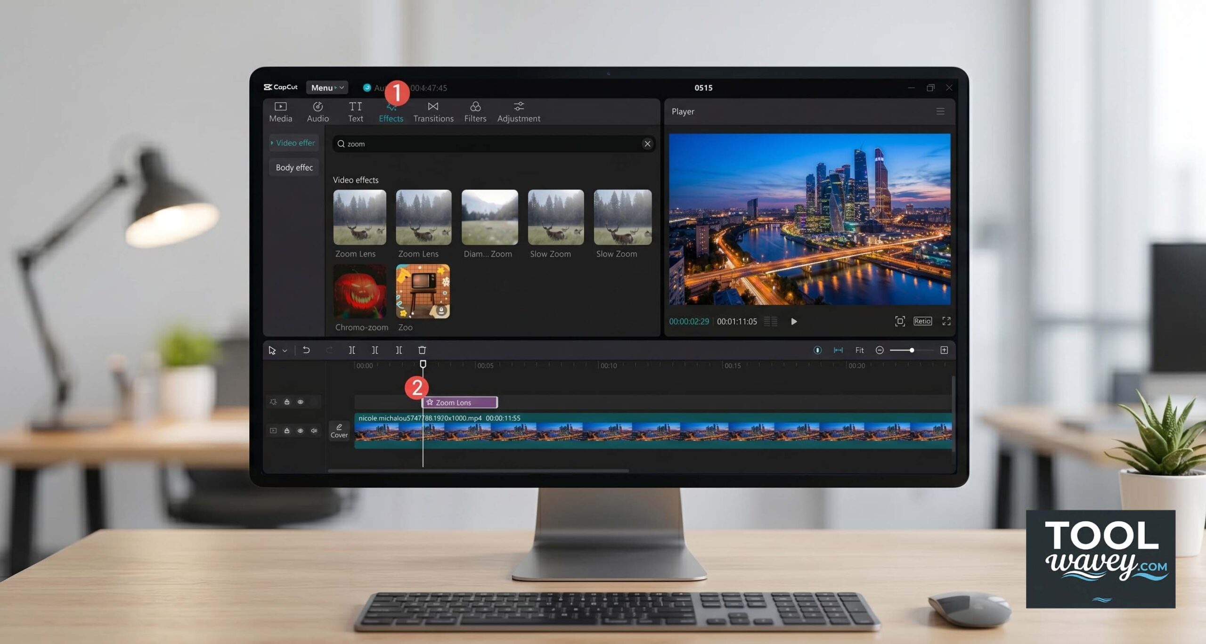Select the nicole.michalou video clip
Screen dimensions: 1206x644
point(653,431)
